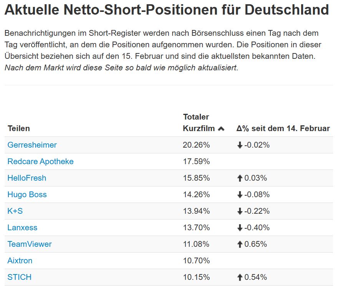Click the up arrow beside STICH's 0.54%
This screenshot has height=286, width=338.
point(240,278)
